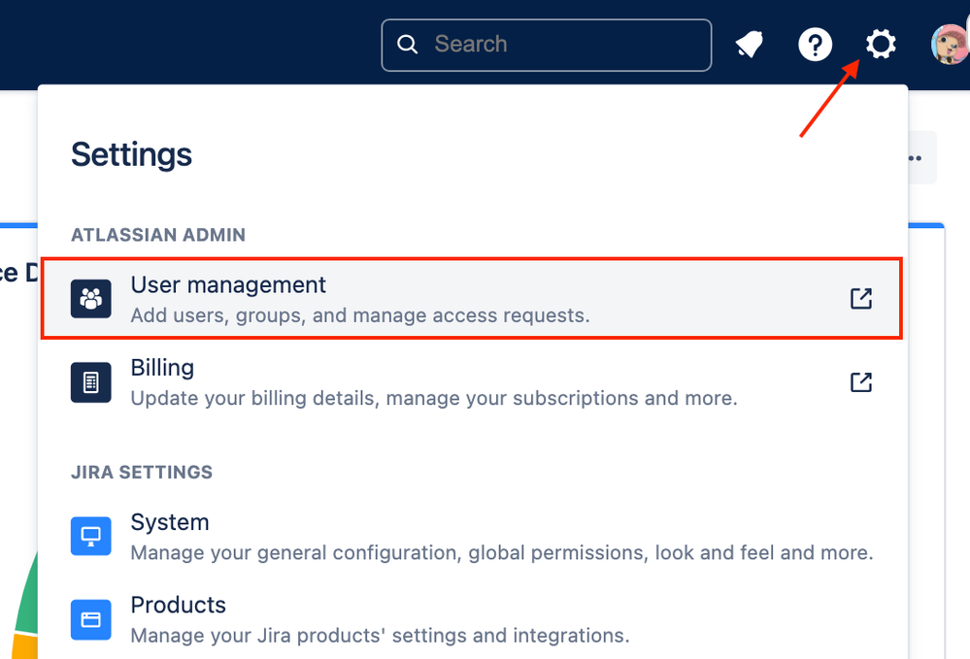The height and width of the screenshot is (659, 970).
Task: Click the magnifier icon in Search
Action: [407, 45]
